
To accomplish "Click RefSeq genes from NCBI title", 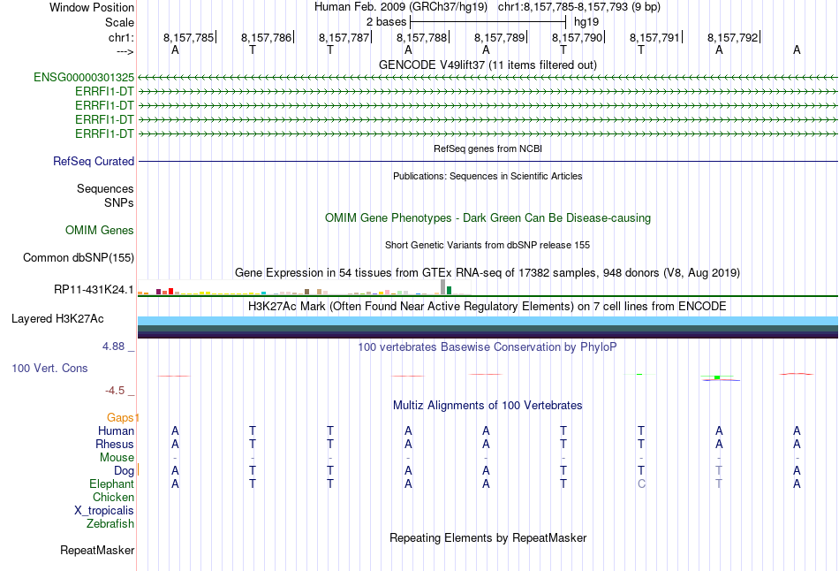I will click(488, 148).
